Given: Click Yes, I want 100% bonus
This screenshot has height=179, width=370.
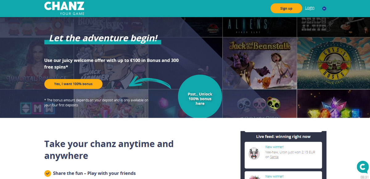Looking at the screenshot, I should tap(73, 84).
